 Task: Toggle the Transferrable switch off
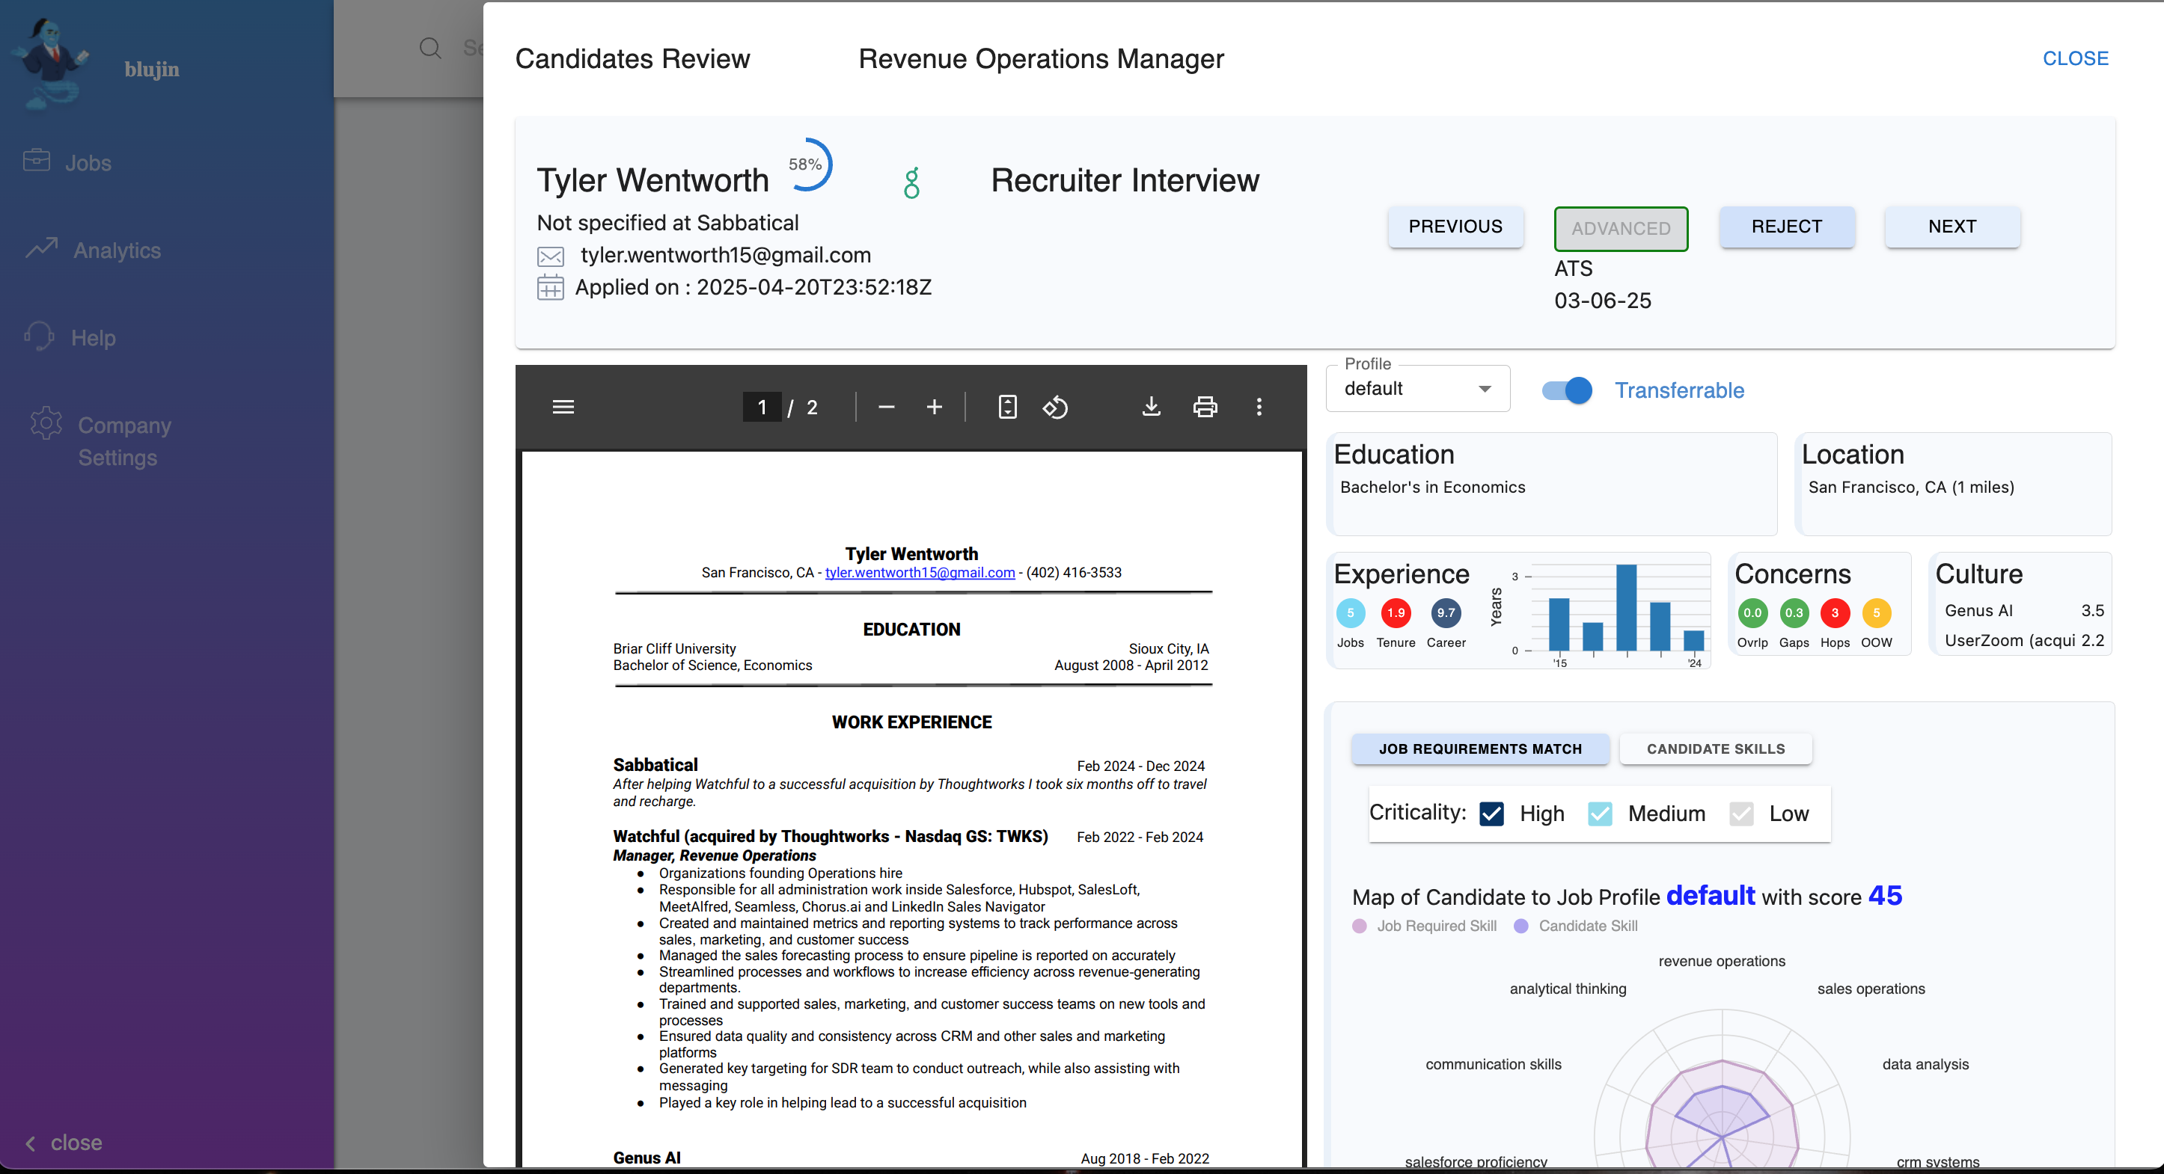click(1568, 390)
